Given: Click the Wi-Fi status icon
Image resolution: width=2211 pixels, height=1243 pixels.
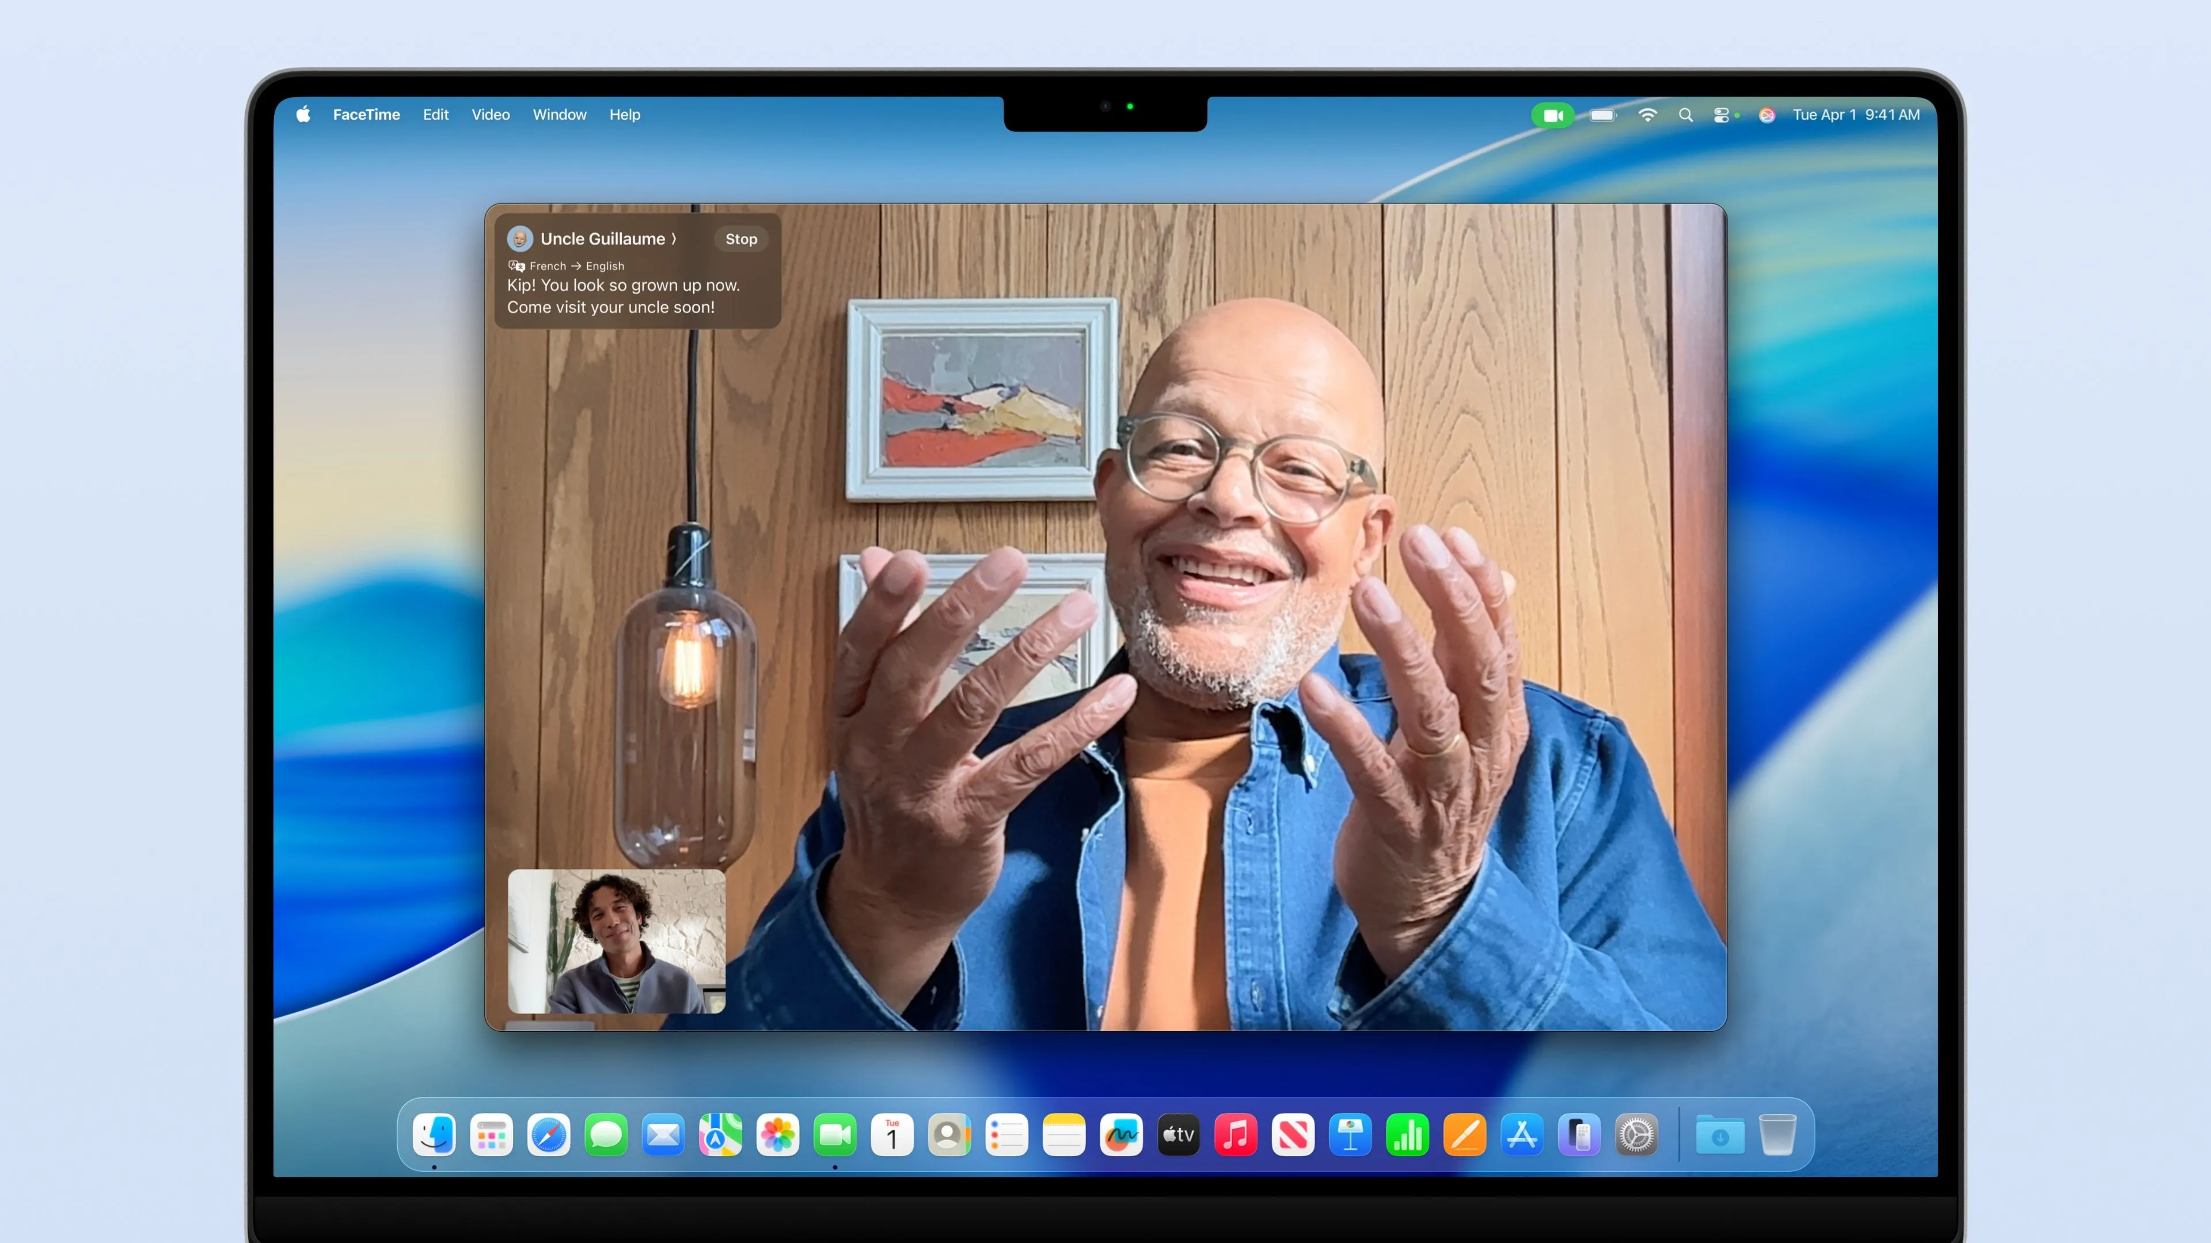Looking at the screenshot, I should point(1647,115).
